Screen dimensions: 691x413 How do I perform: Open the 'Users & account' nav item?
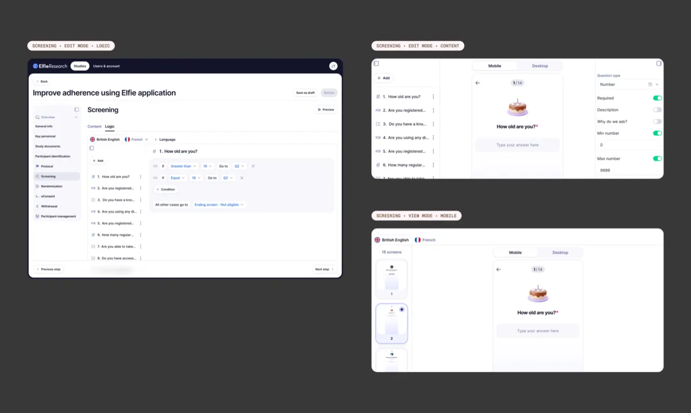106,66
